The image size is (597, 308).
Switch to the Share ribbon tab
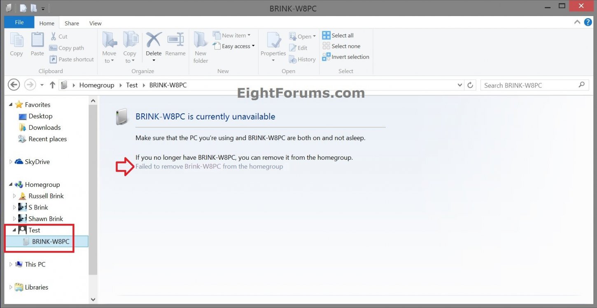pyautogui.click(x=72, y=23)
